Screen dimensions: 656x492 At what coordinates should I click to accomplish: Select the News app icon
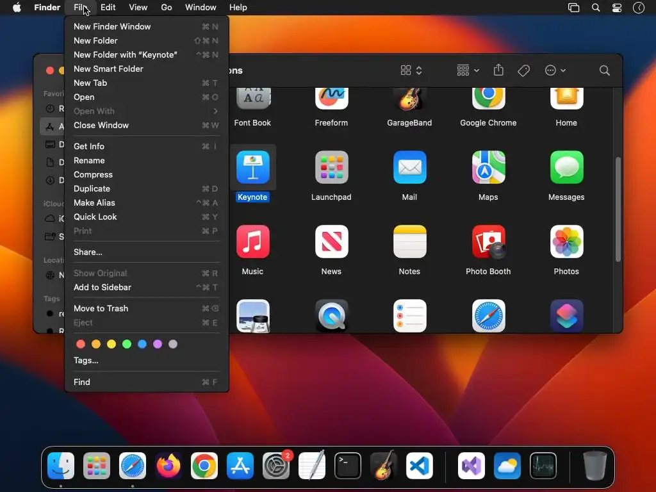coord(331,242)
